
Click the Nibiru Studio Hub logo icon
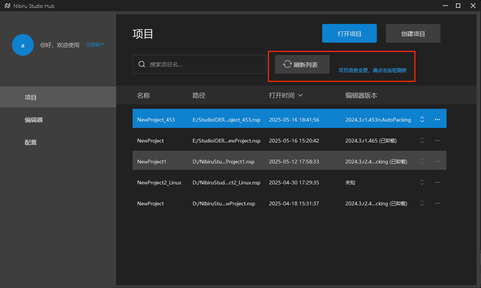(x=7, y=6)
